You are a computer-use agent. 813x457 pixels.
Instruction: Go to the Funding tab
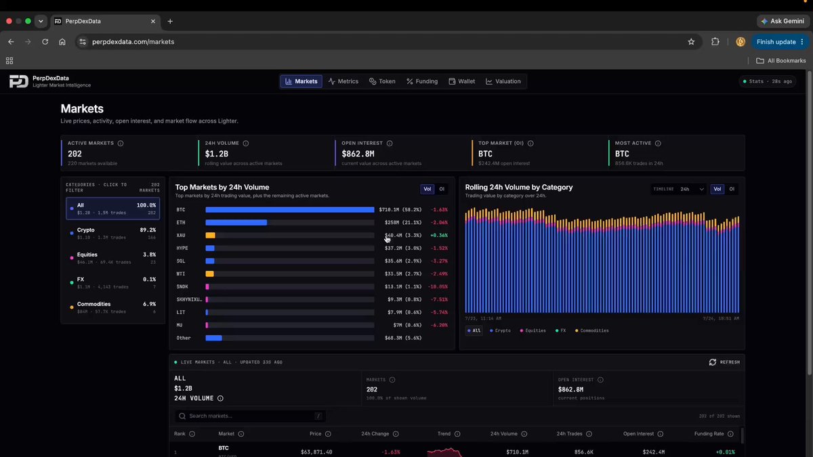click(x=422, y=81)
